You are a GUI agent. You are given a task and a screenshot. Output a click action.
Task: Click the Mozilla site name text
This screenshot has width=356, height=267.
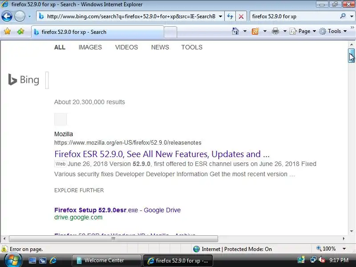(x=64, y=134)
